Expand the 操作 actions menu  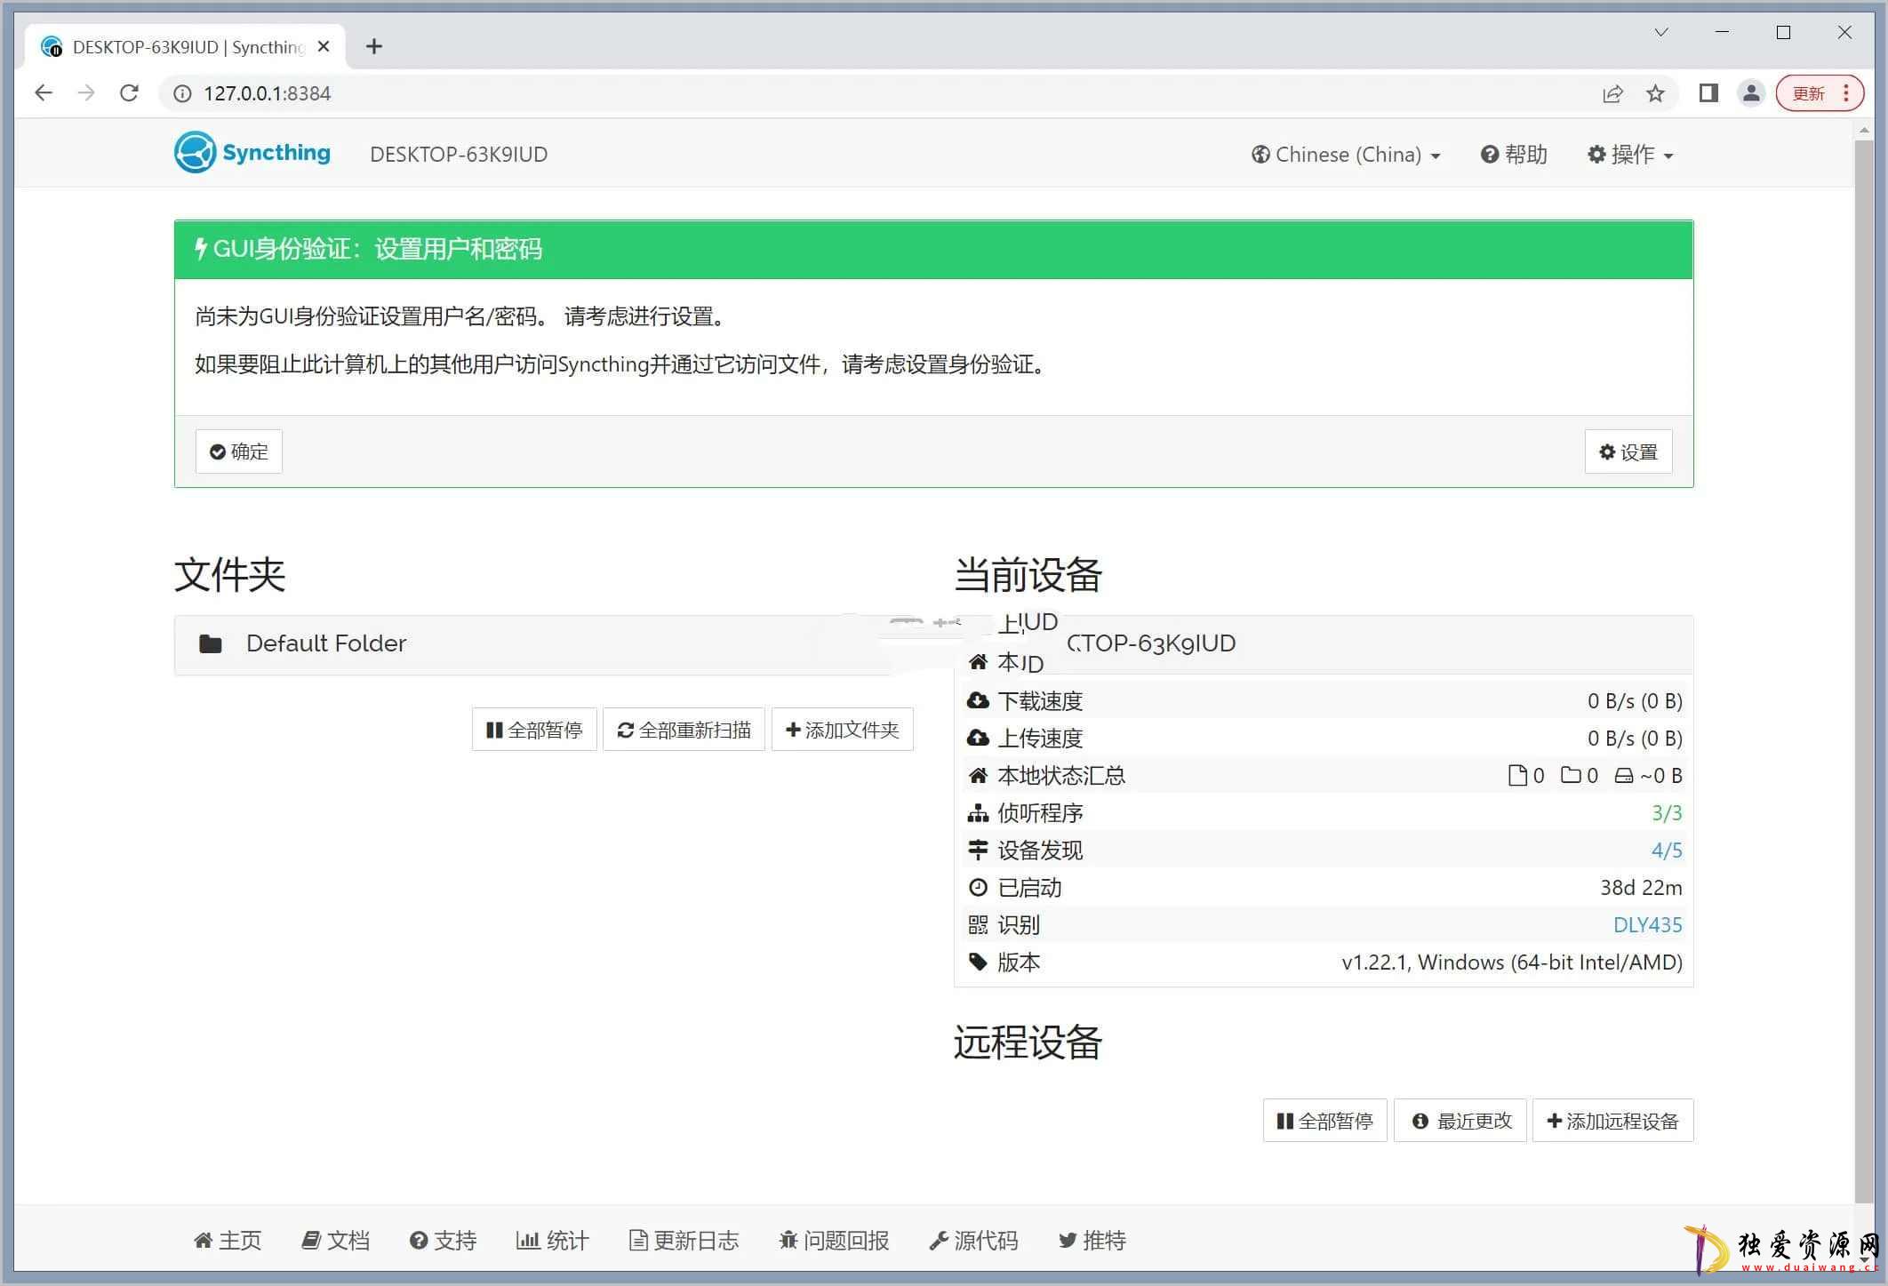point(1630,155)
